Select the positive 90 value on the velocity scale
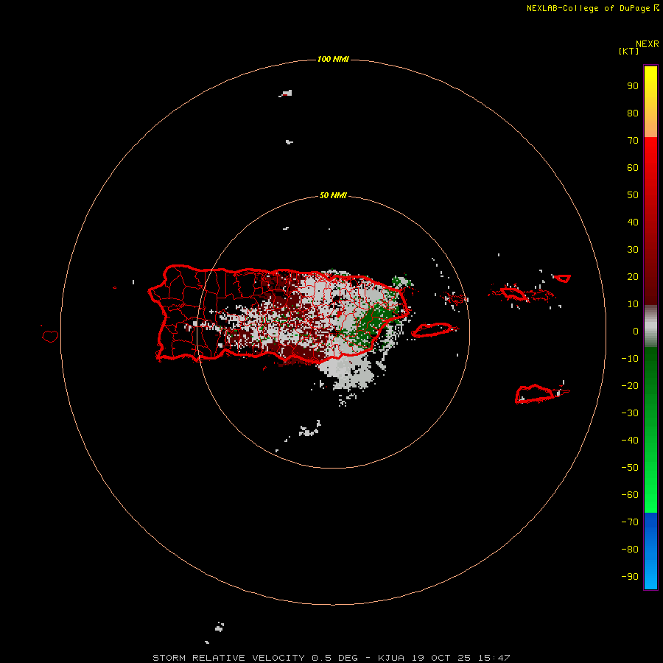Screen dimensions: 663x663 tap(633, 86)
